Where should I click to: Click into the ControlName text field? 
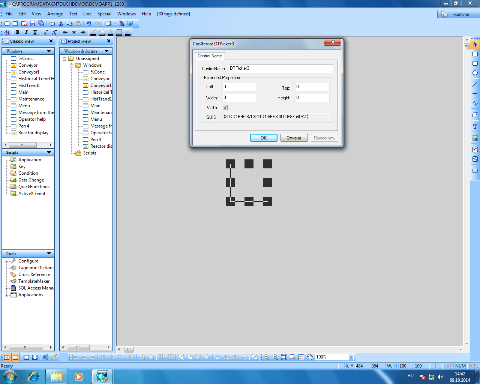click(280, 68)
